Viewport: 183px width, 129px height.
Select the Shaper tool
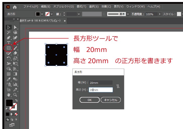pos(9,53)
